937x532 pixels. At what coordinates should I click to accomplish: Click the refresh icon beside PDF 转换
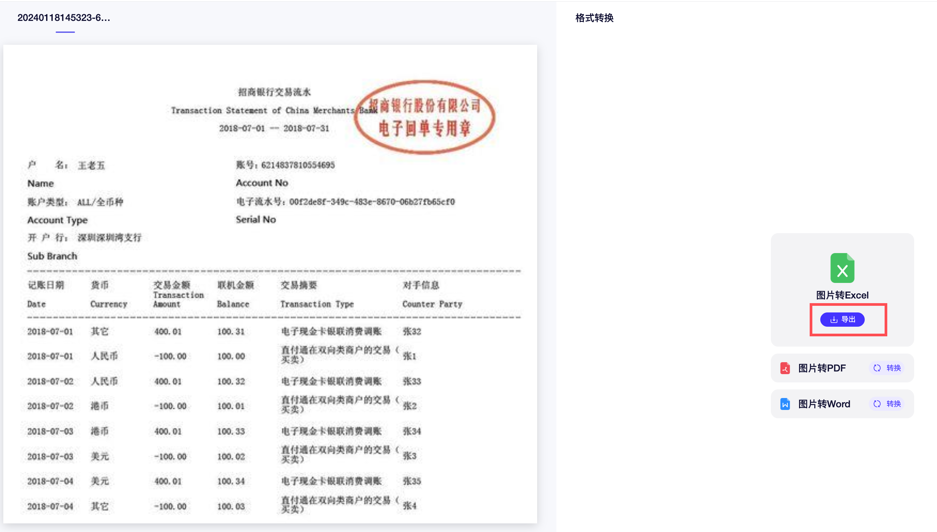pos(877,368)
